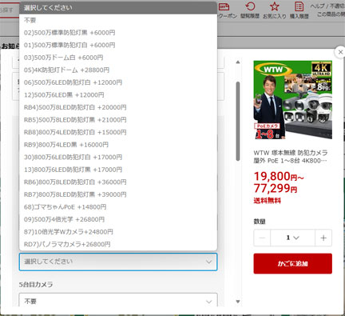Select the 不要 option in dropdown list

[118, 20]
